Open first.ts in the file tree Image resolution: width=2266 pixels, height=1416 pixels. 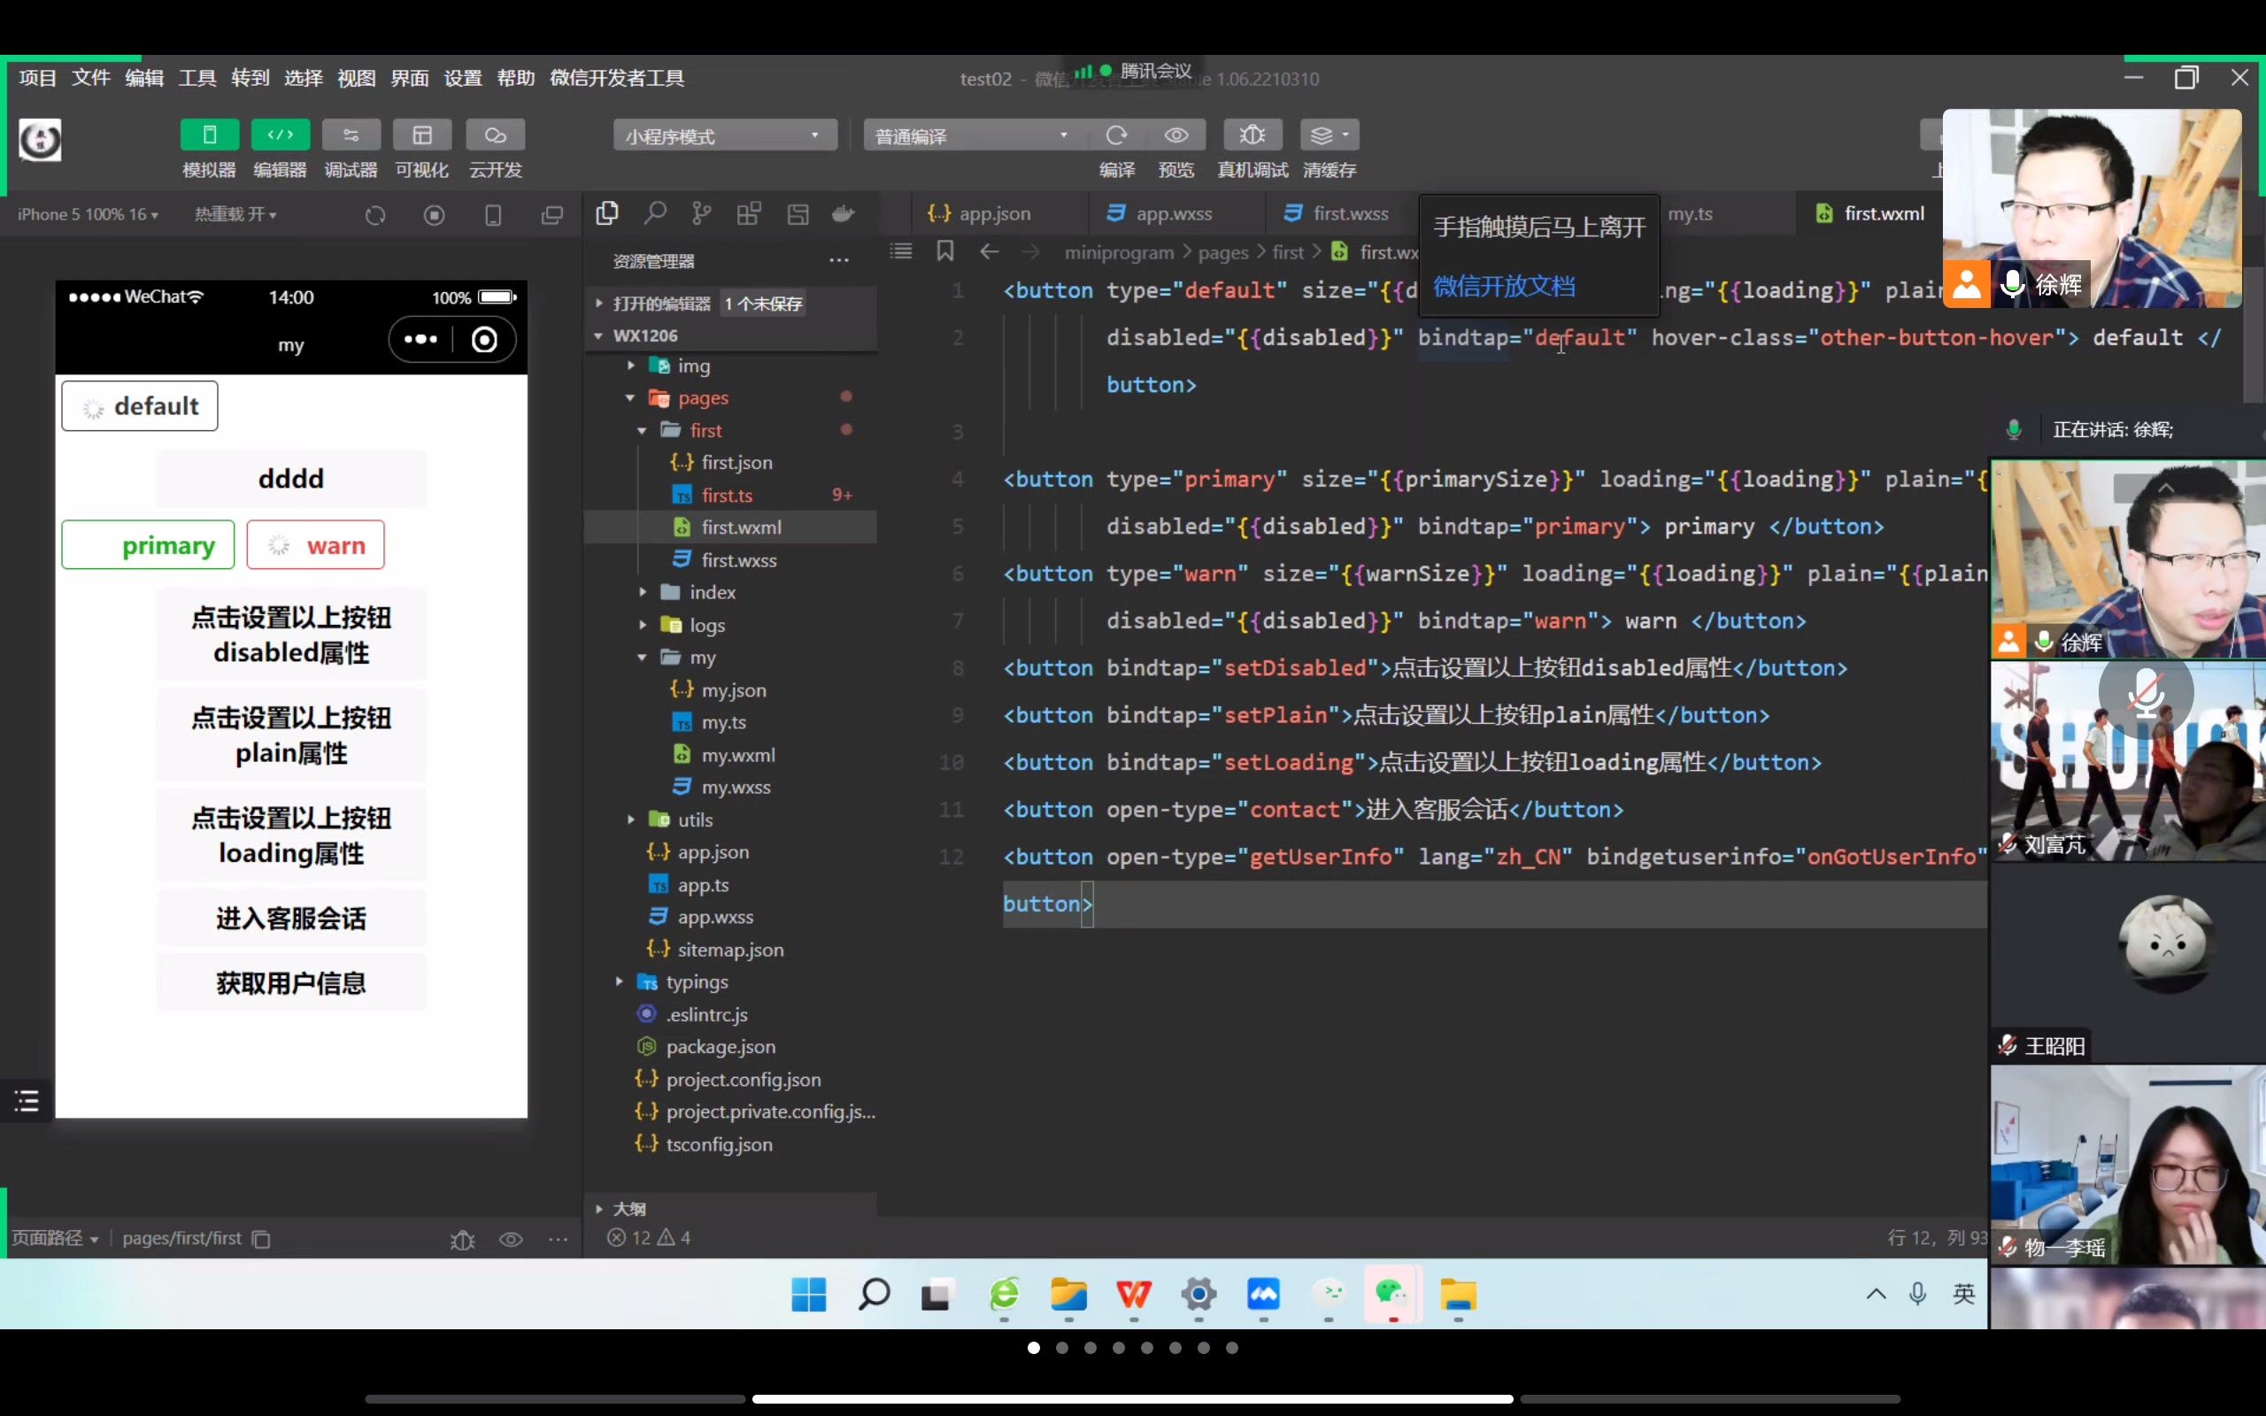(727, 496)
